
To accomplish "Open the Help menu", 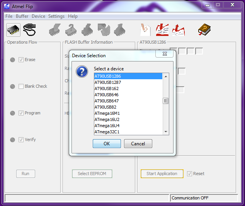I will 73,16.
